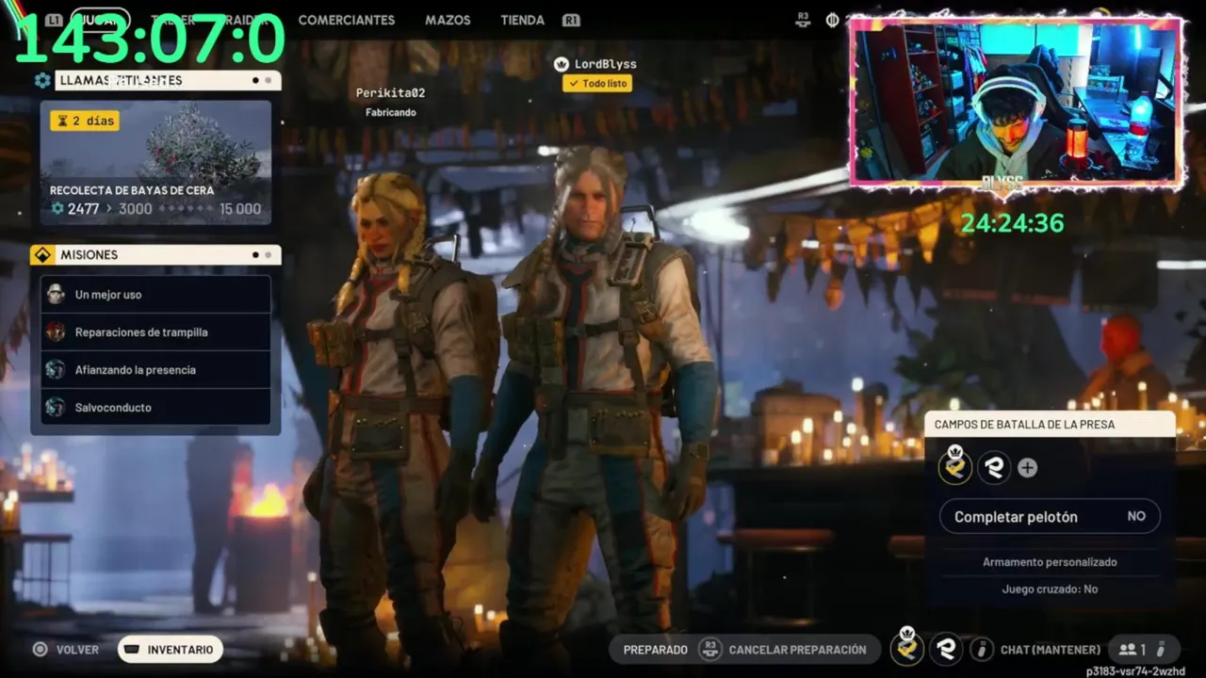Screen dimensions: 1206x678
Task: Open Armamento personalizado option
Action: pos(1050,562)
